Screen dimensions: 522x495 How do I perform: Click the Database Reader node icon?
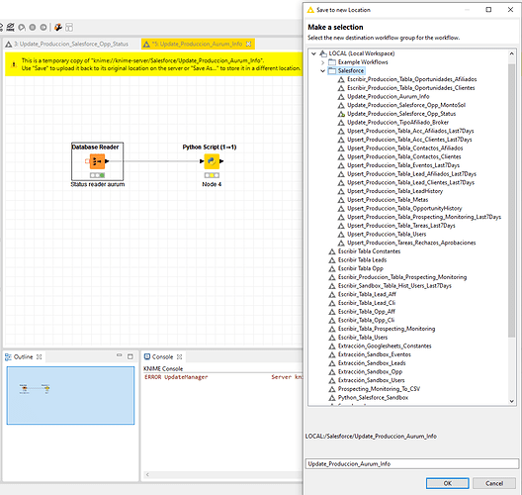97,161
